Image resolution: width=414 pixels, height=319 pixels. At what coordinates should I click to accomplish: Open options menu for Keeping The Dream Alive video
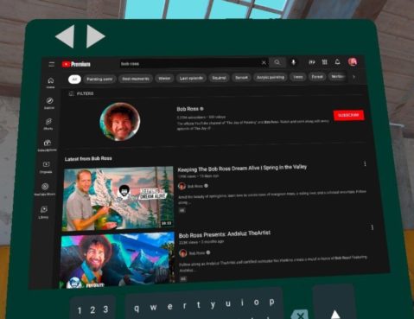click(x=365, y=164)
